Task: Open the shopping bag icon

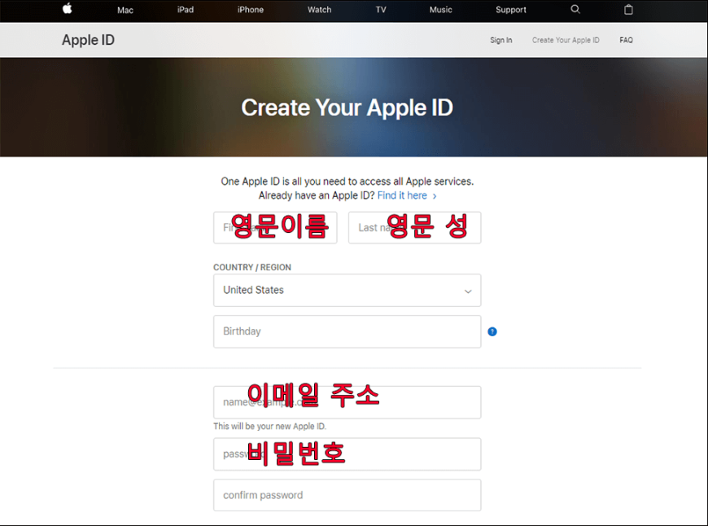Action: (628, 10)
